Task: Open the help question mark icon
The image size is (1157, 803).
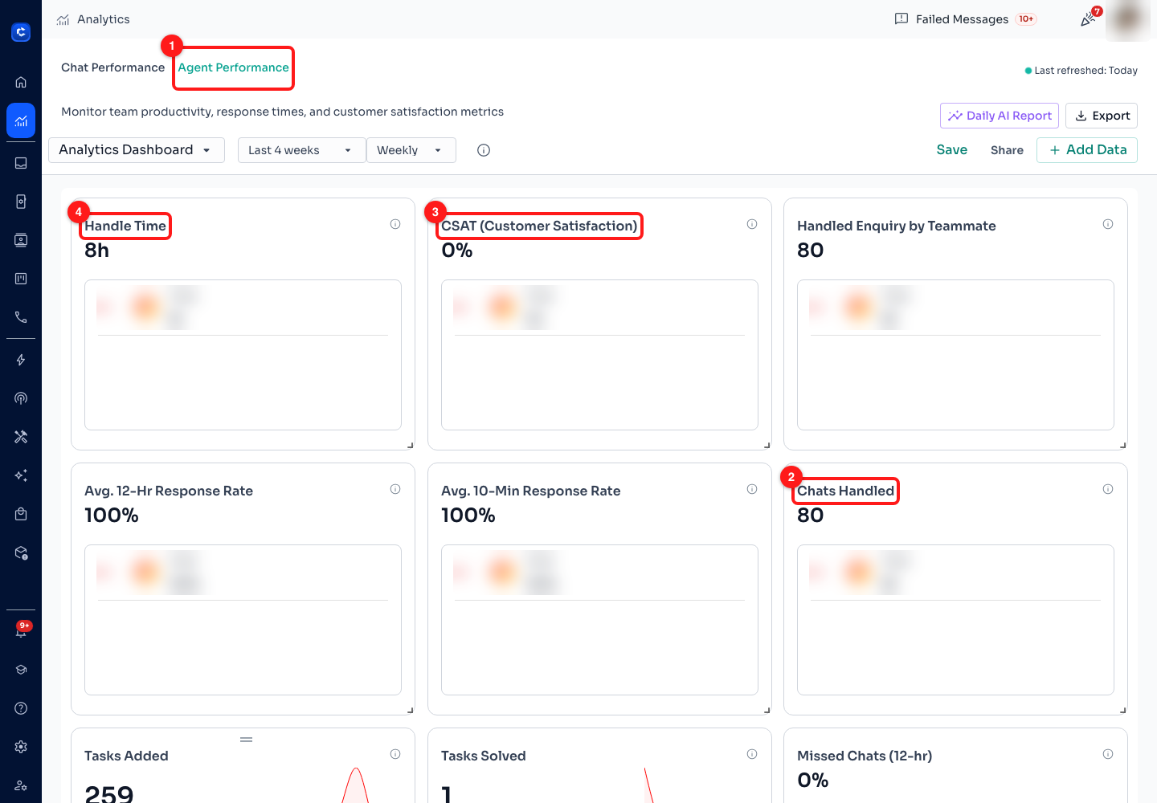Action: point(21,708)
